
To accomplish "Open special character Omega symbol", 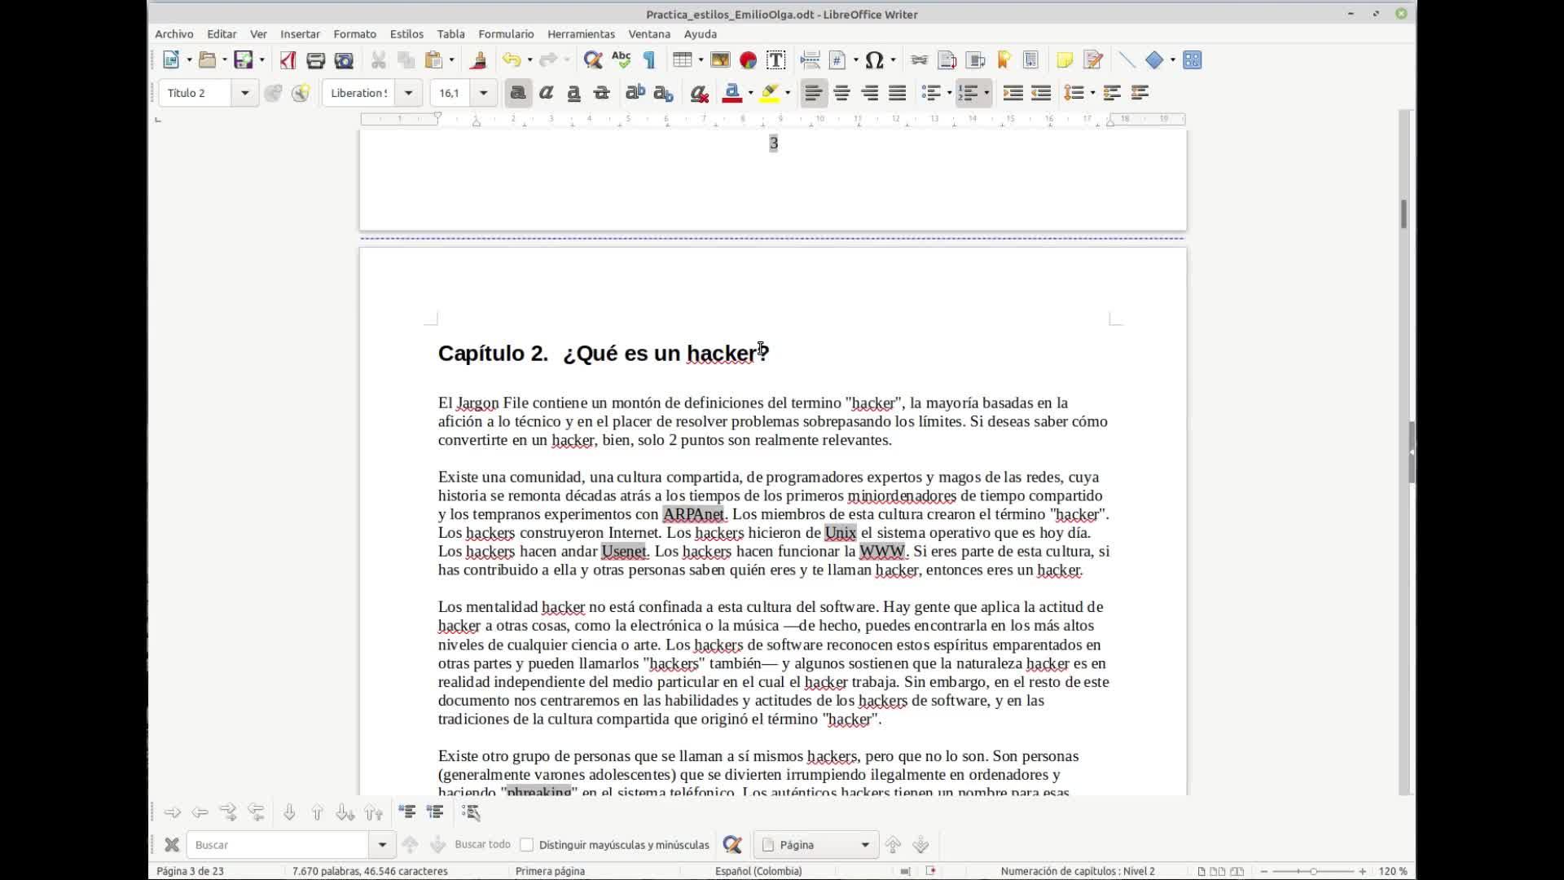I will point(874,60).
